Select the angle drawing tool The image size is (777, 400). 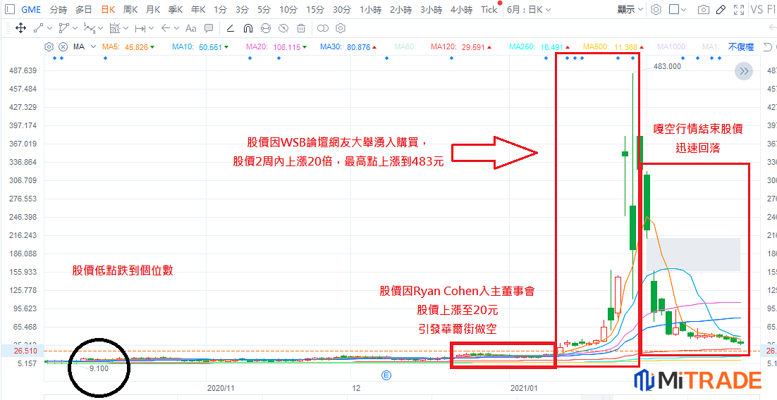[231, 28]
